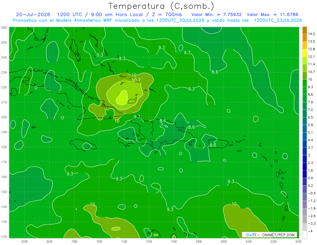Image resolution: width=317 pixels, height=245 pixels.
Task: Click the 64W longitude axis label
Action: coord(249,241)
